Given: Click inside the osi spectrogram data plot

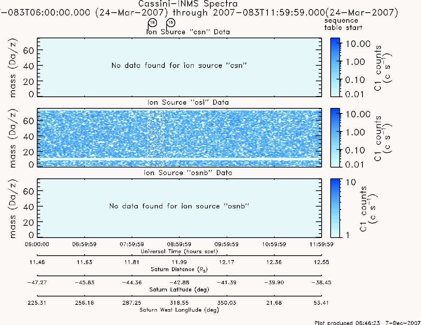Looking at the screenshot, I should [x=179, y=138].
